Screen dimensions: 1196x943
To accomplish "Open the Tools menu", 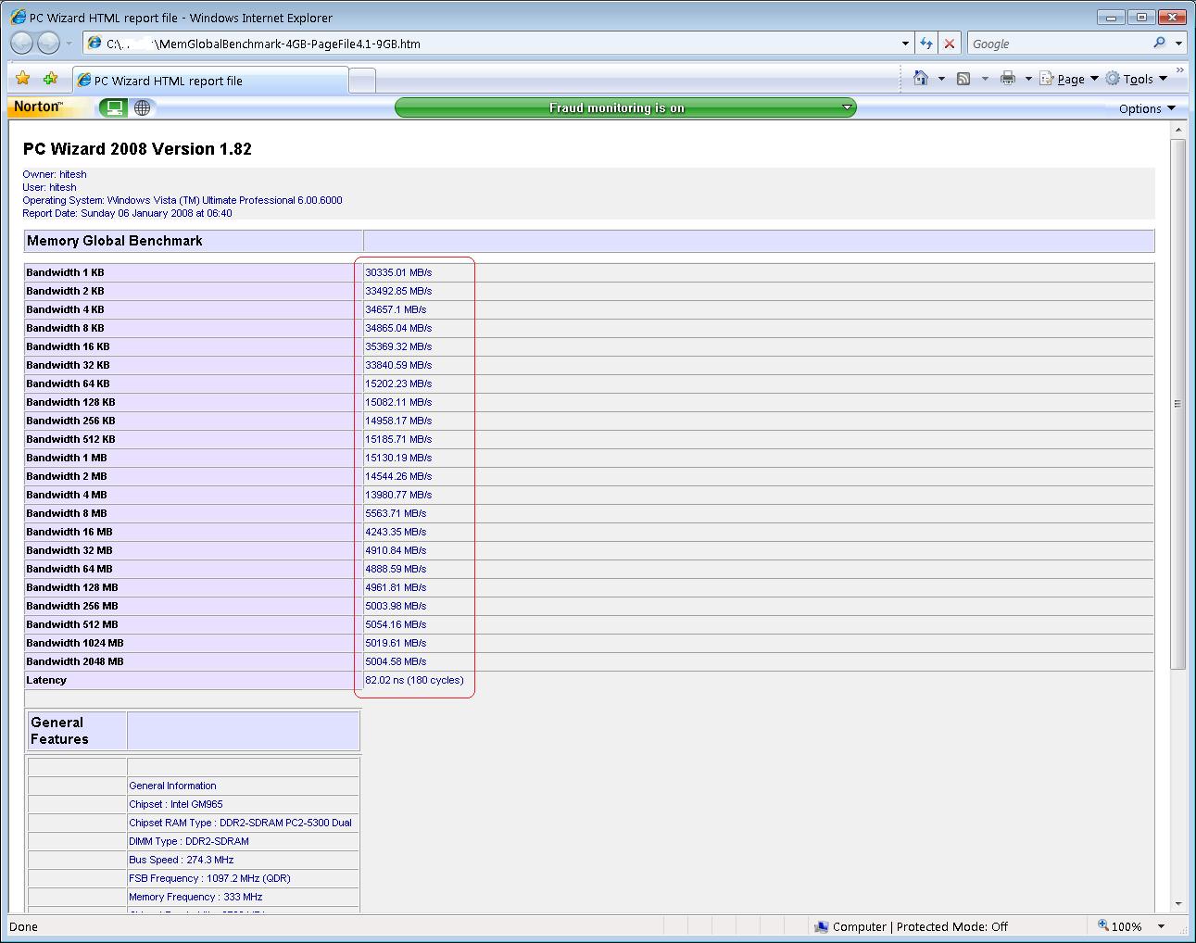I will click(1137, 79).
